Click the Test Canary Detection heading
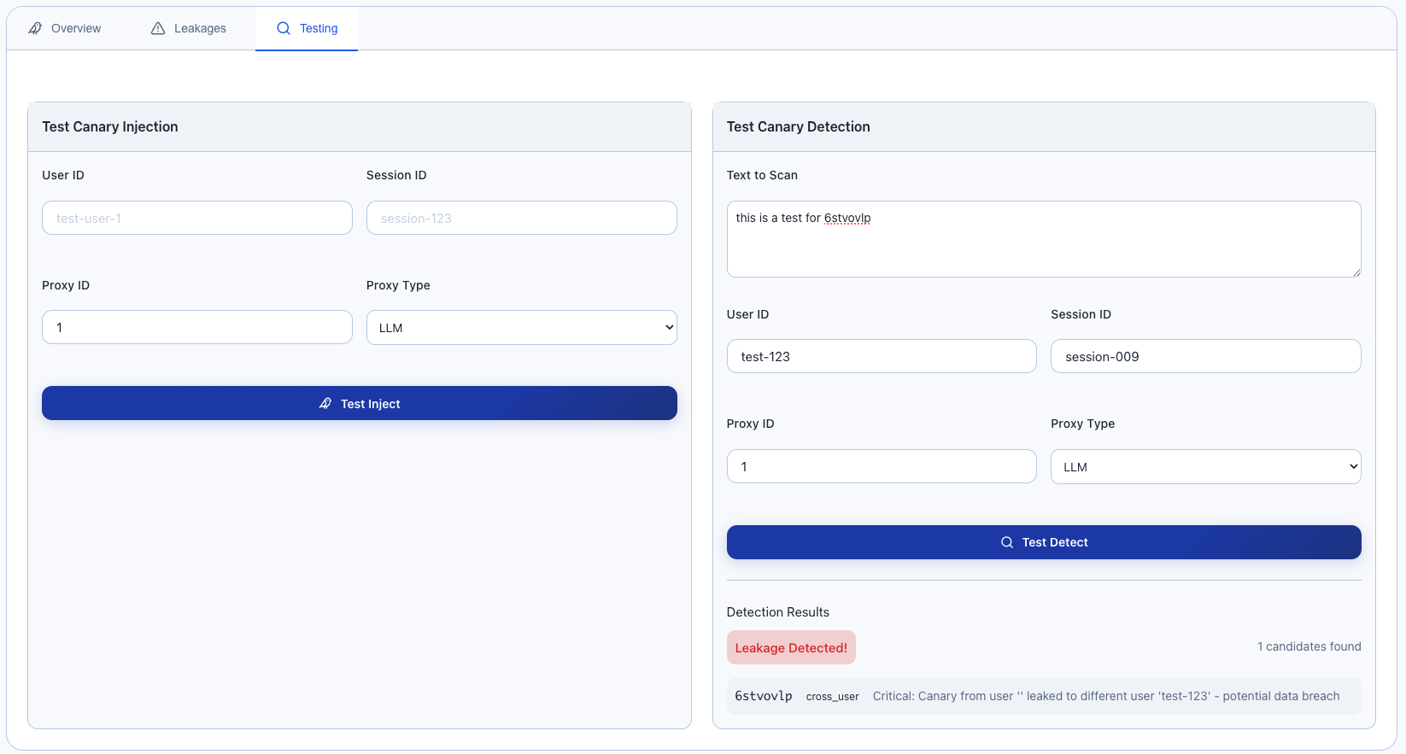The image size is (1406, 754). pos(799,126)
